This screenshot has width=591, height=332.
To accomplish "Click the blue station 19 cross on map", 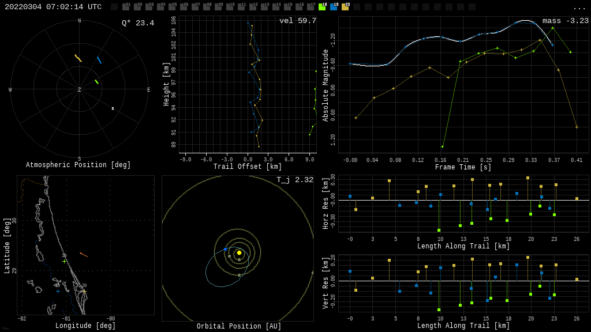I will tap(58, 291).
